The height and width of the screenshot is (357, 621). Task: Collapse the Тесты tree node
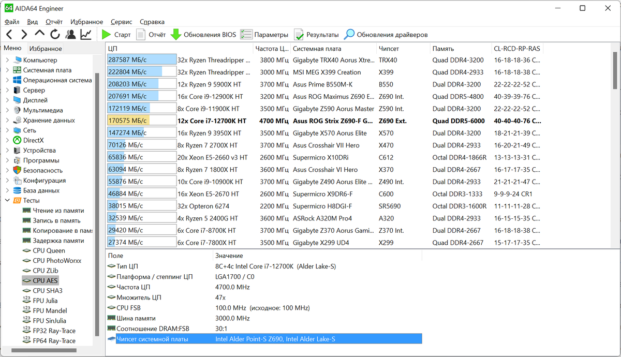(7, 200)
